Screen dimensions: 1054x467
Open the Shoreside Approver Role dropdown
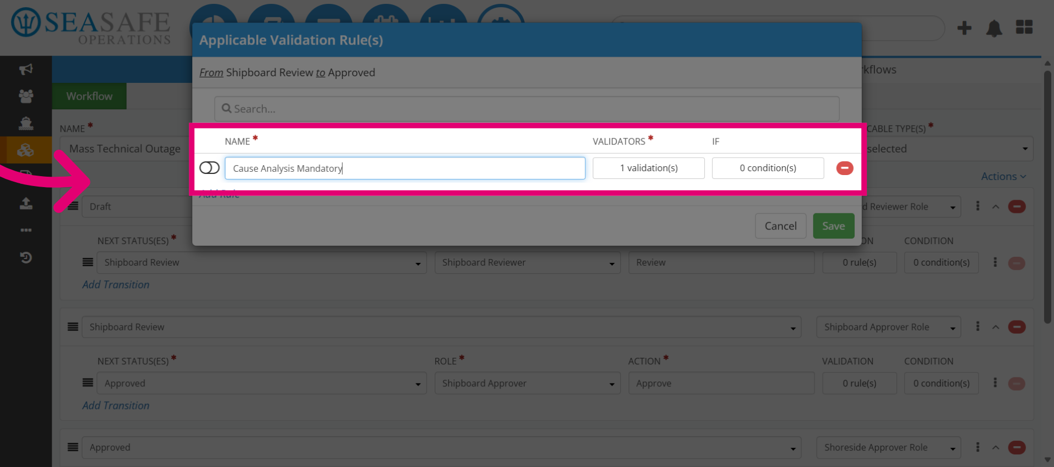coord(888,448)
